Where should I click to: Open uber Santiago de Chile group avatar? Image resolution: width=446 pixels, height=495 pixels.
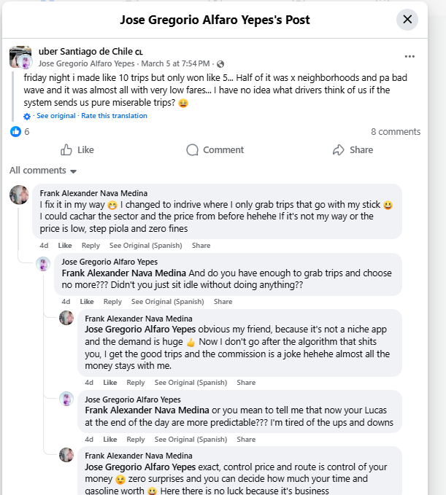20,57
